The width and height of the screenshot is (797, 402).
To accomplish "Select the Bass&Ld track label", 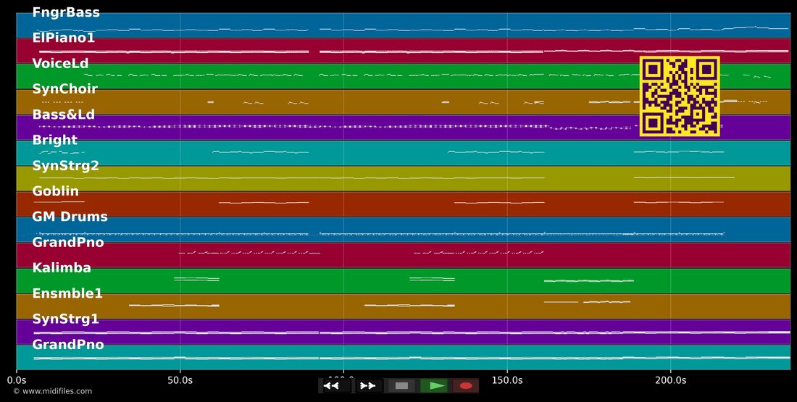I will tap(64, 114).
